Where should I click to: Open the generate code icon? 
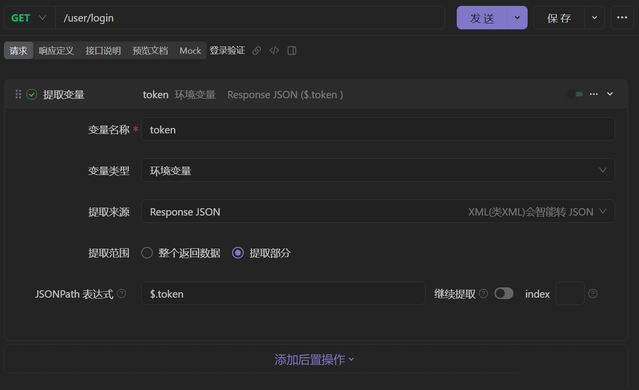tap(275, 50)
